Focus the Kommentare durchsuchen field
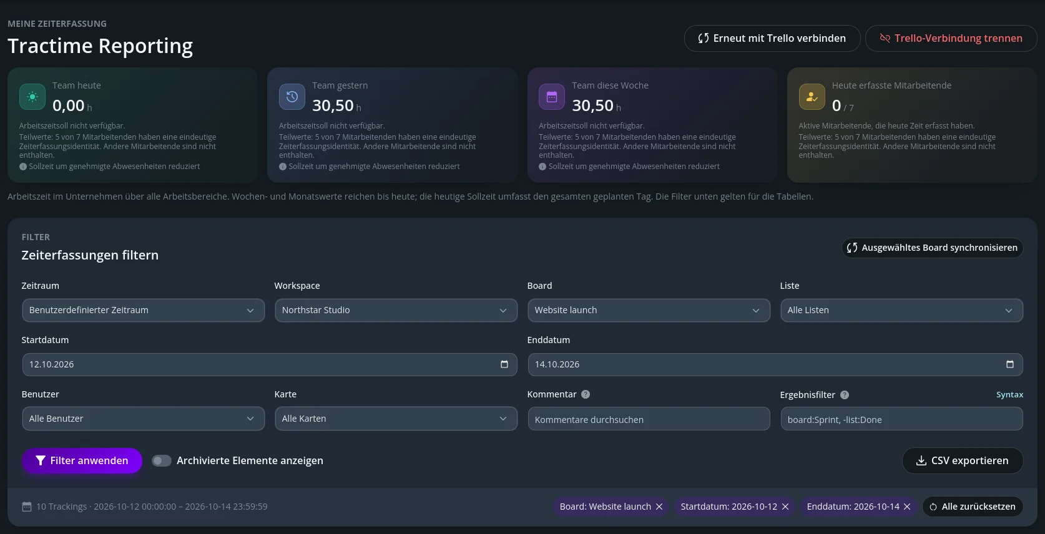 tap(649, 419)
